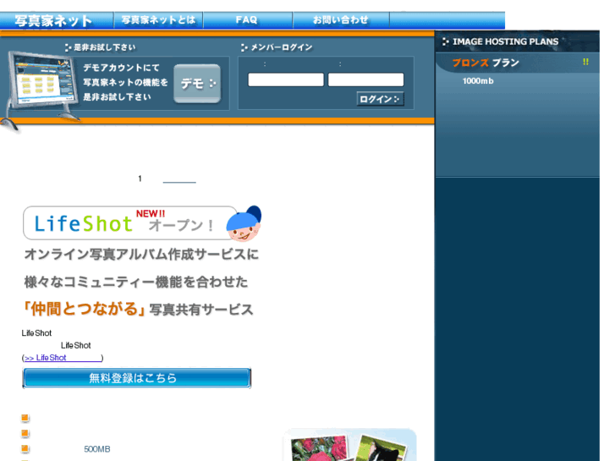Select the ブロンズ プラン heading
The width and height of the screenshot is (615, 461).
pyautogui.click(x=486, y=63)
